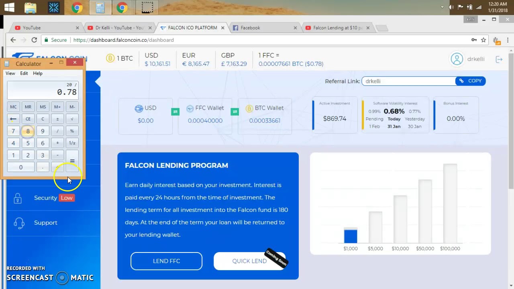514x289 pixels.
Task: Click the plus-minus sign button
Action: click(57, 119)
